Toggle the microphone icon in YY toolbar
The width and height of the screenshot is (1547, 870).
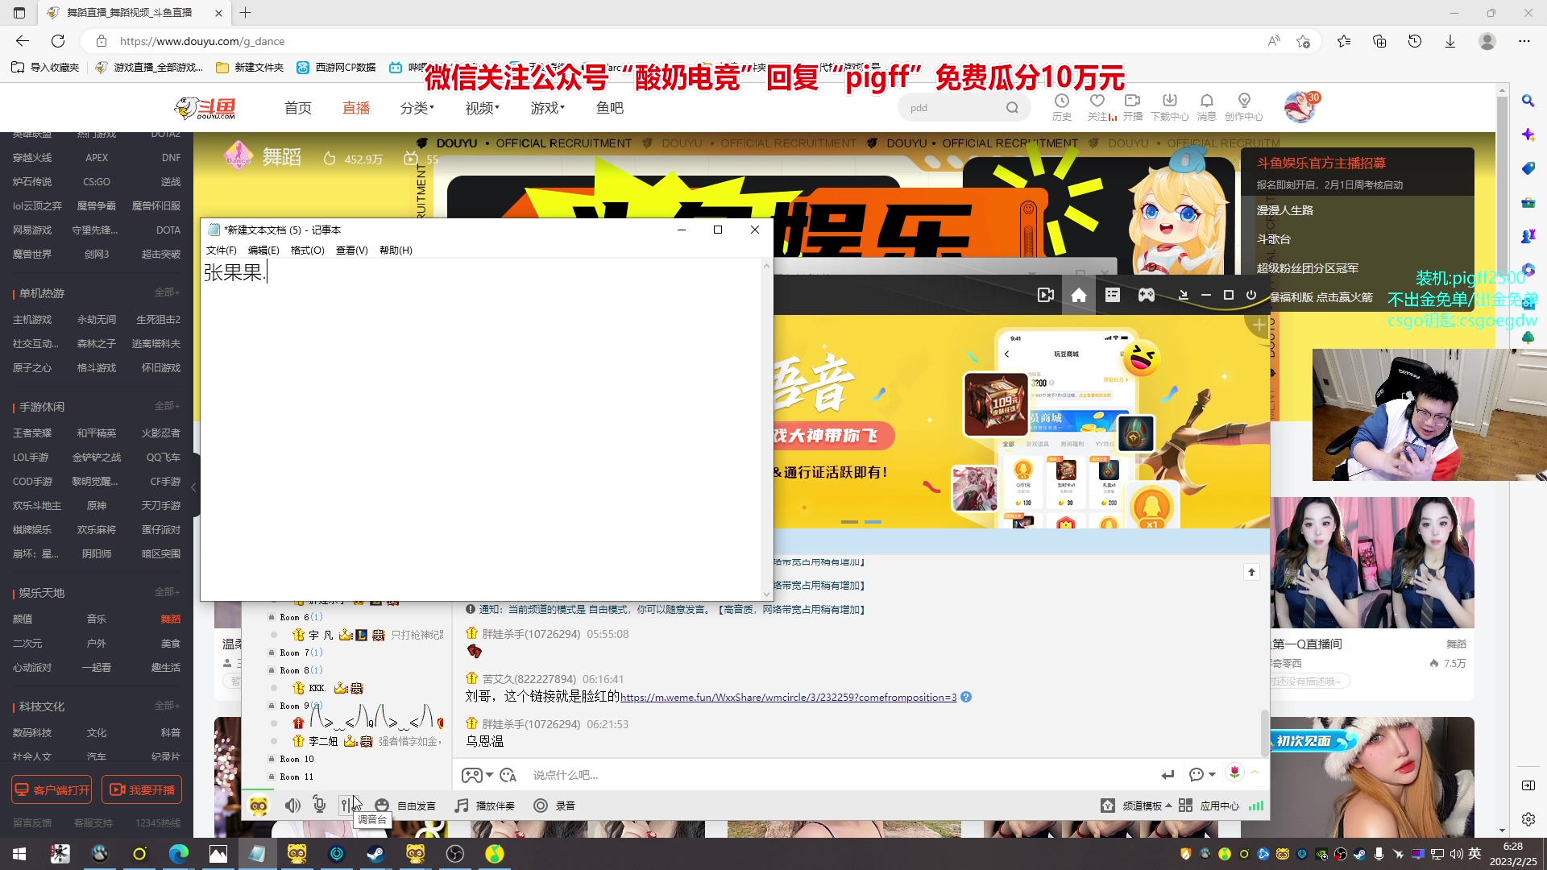(x=319, y=806)
